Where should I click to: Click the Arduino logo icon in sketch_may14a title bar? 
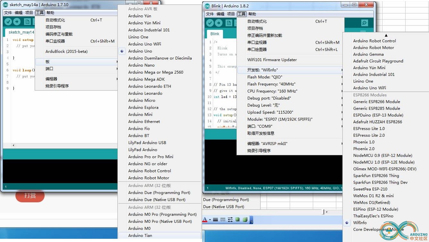[5, 5]
